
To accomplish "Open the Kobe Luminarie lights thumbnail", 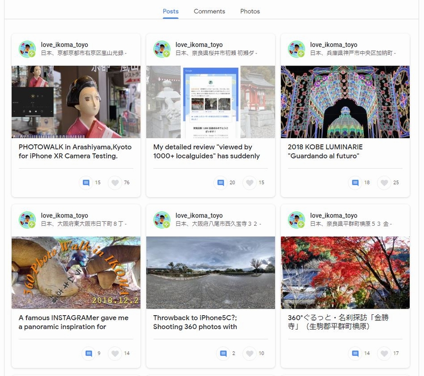I will click(345, 102).
